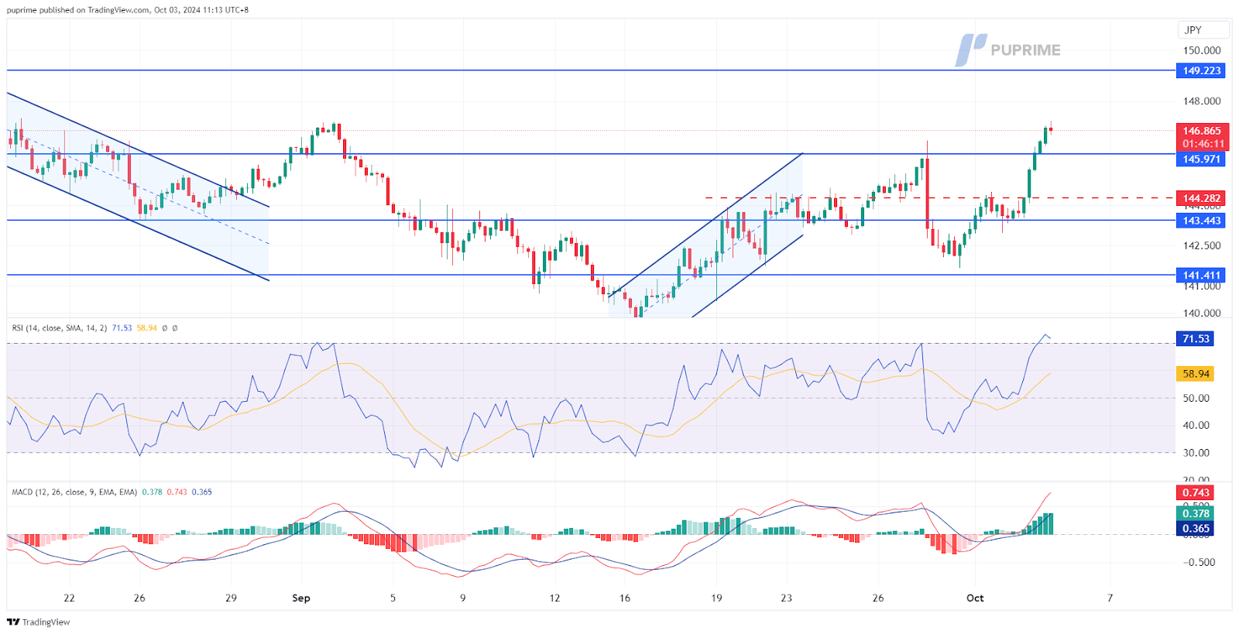This screenshot has height=634, width=1239.
Task: Click the 149.223 price level label
Action: 1201,70
